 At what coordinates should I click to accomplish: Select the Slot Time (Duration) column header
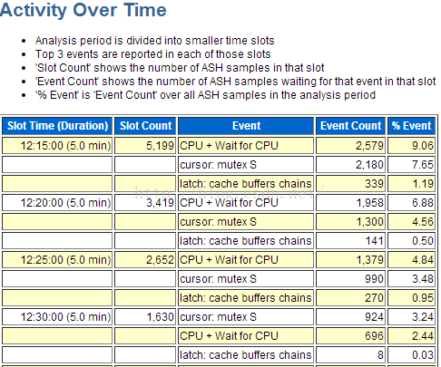(57, 126)
